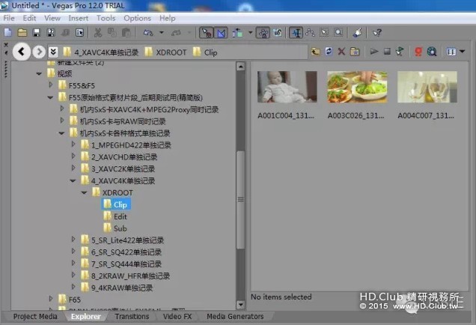Open a project with the folder icon

pos(22,32)
